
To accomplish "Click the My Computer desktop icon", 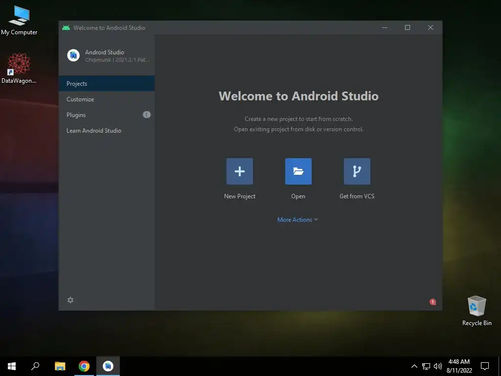I will coord(19,21).
